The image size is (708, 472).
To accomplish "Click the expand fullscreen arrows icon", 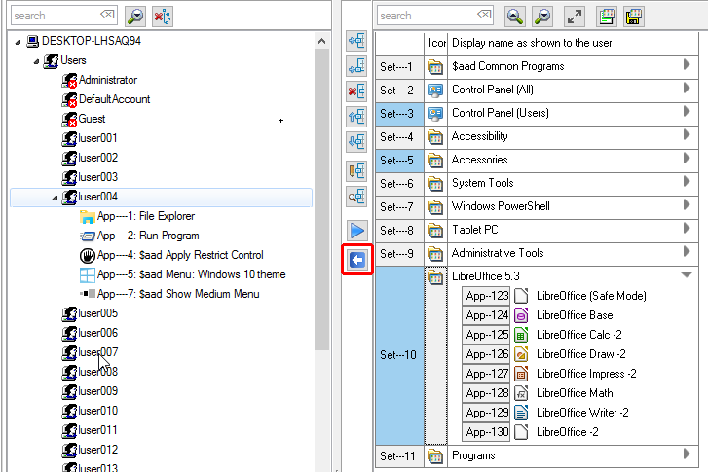I will pyautogui.click(x=575, y=16).
